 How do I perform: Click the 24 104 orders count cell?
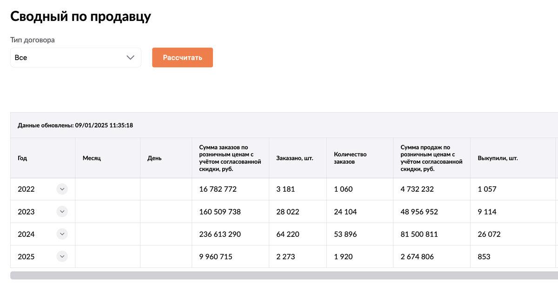point(345,212)
